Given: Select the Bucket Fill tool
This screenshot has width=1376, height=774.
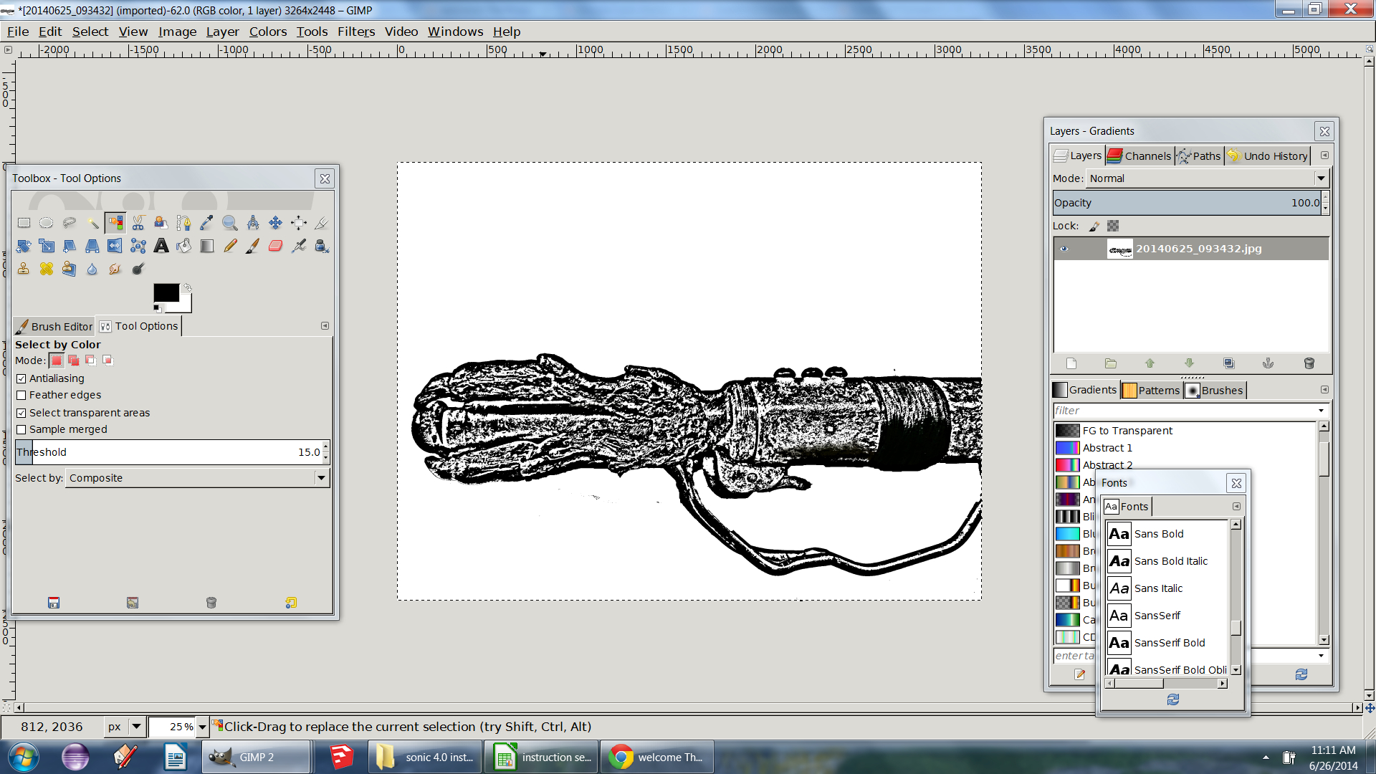Looking at the screenshot, I should [x=184, y=246].
